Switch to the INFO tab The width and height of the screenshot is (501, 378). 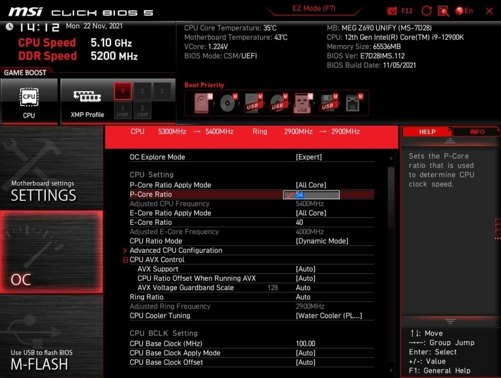click(x=476, y=132)
